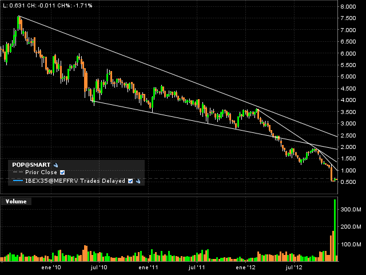366x275 pixels.
Task: Open the IBEX35@MEFFRV wrench settings icon
Action: (x=138, y=181)
